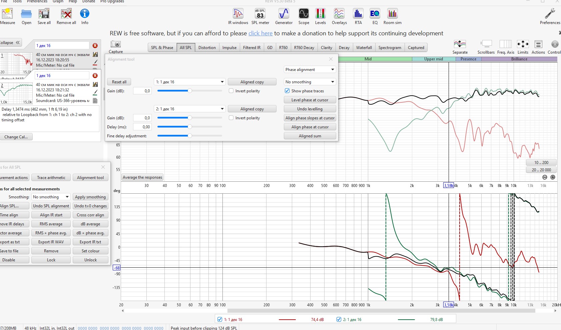Open the Levels tool
The height and width of the screenshot is (330, 561).
tap(321, 14)
